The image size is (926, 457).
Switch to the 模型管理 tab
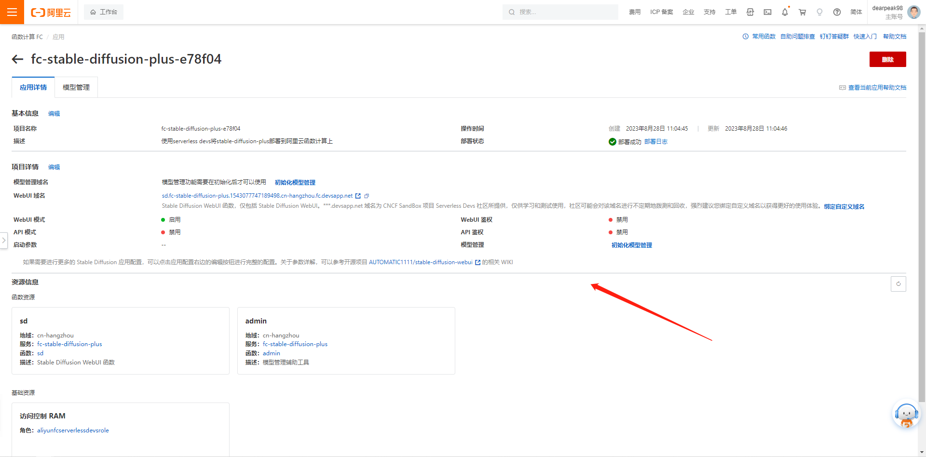coord(76,87)
